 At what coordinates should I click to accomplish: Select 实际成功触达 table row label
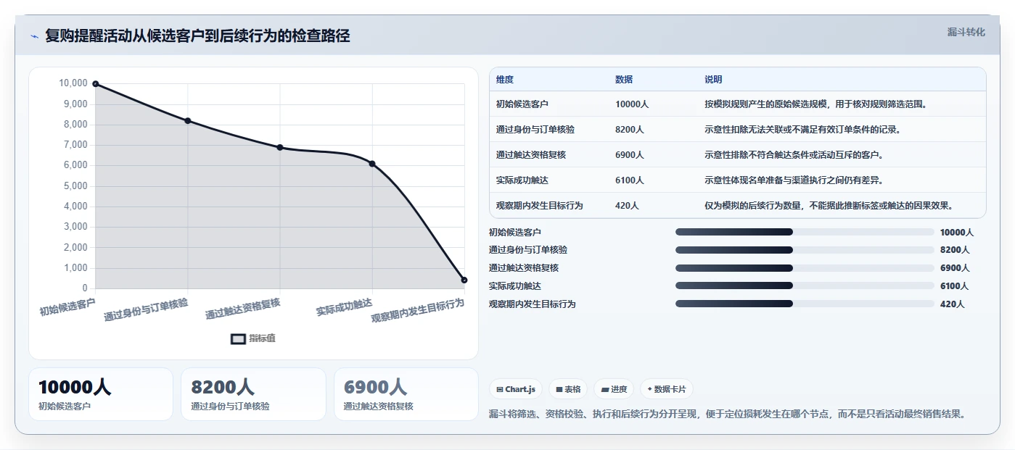(x=522, y=180)
